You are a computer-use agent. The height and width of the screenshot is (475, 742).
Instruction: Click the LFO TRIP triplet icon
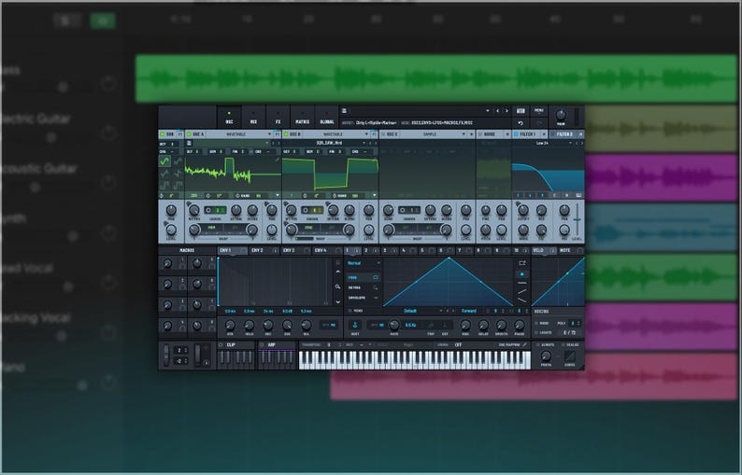(431, 325)
